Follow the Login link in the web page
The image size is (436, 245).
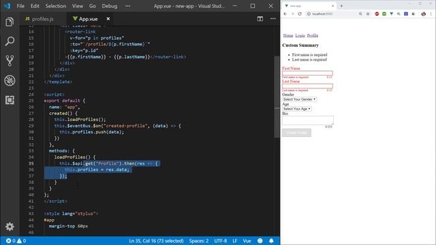click(x=300, y=35)
